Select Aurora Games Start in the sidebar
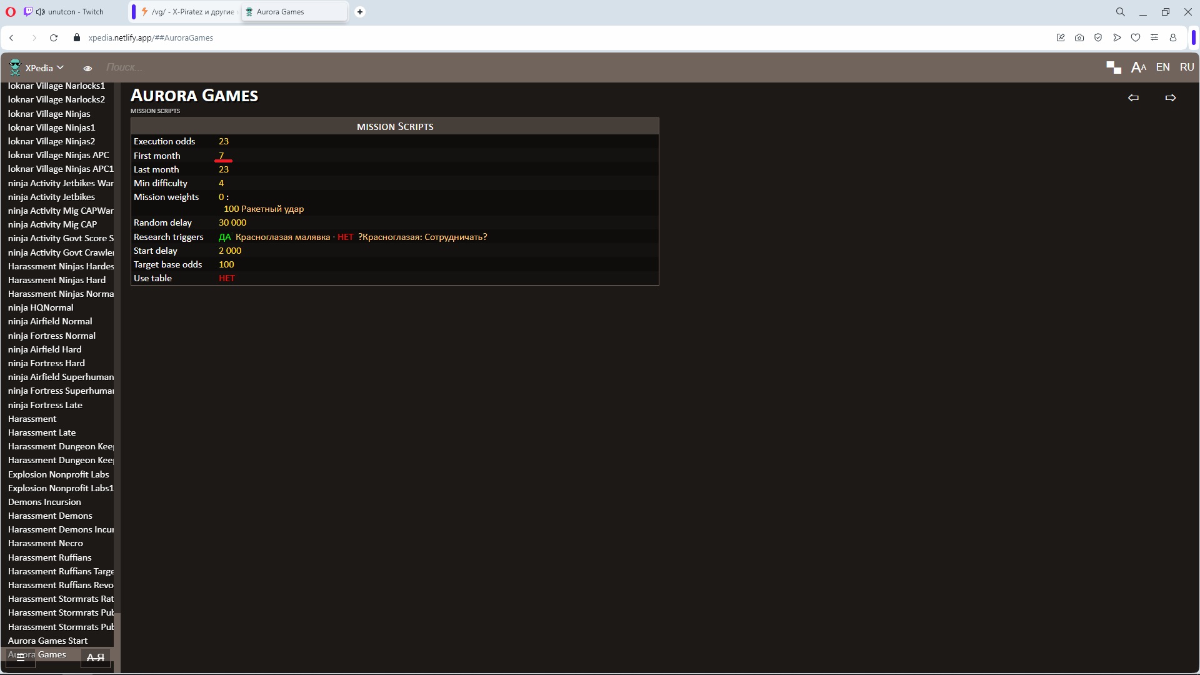Viewport: 1200px width, 675px height. 47,641
